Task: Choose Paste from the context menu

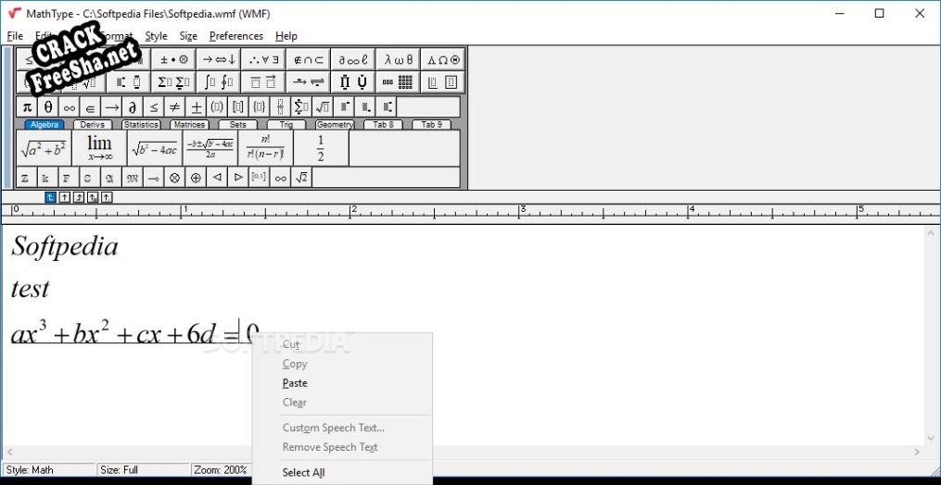Action: [x=295, y=383]
